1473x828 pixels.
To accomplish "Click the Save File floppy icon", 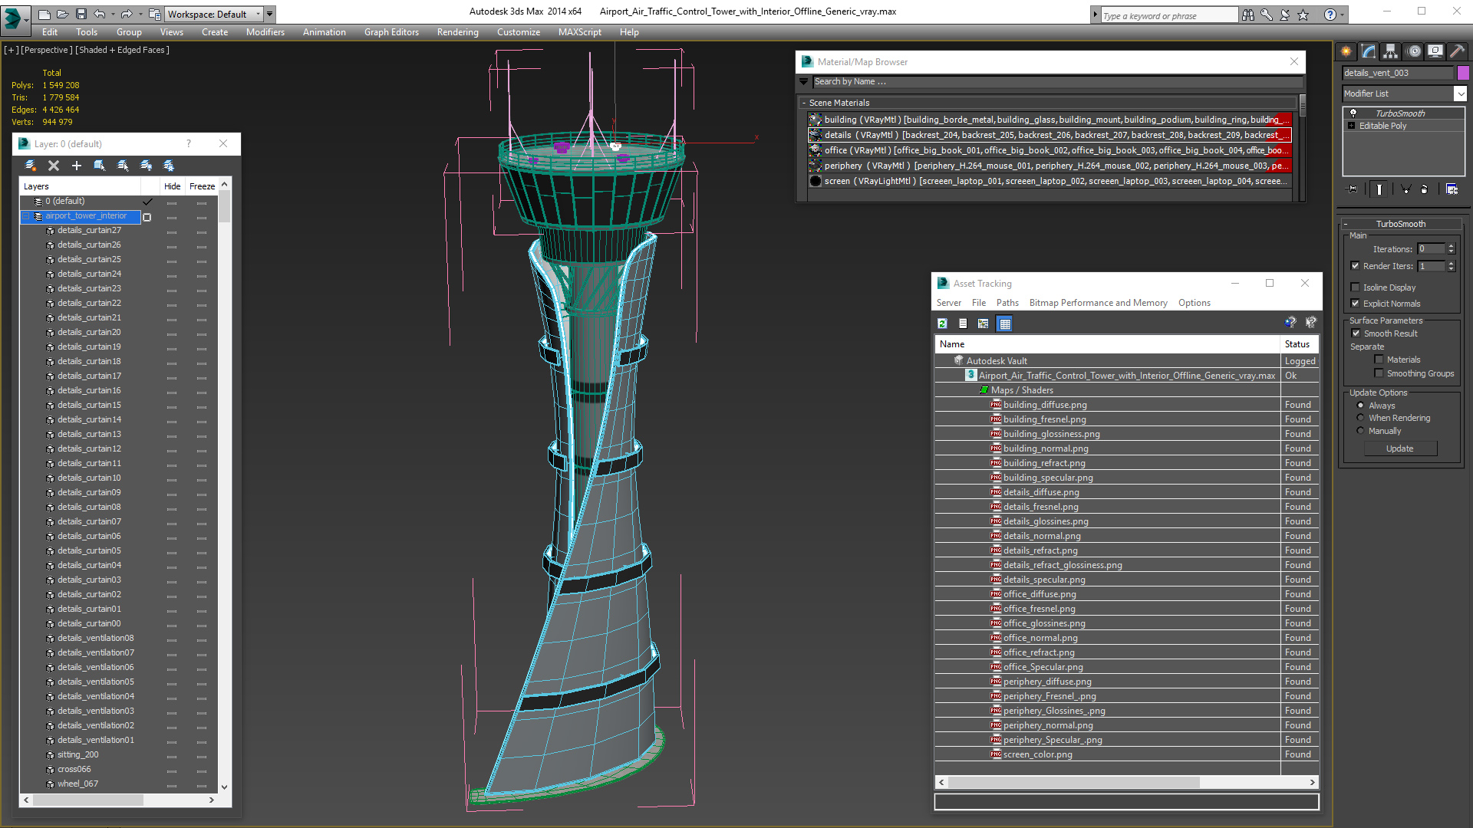I will tap(81, 15).
